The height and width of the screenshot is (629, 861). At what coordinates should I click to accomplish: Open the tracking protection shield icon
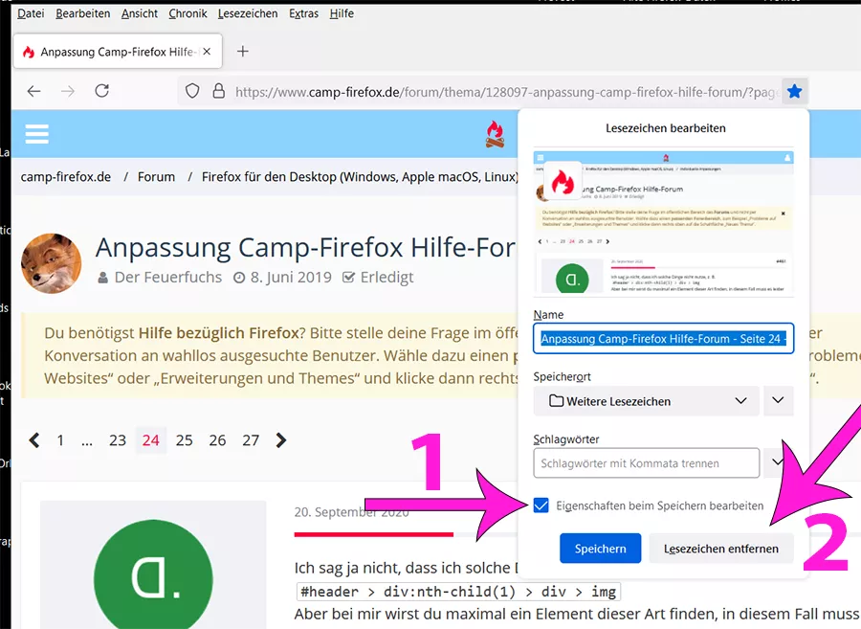pyautogui.click(x=192, y=91)
